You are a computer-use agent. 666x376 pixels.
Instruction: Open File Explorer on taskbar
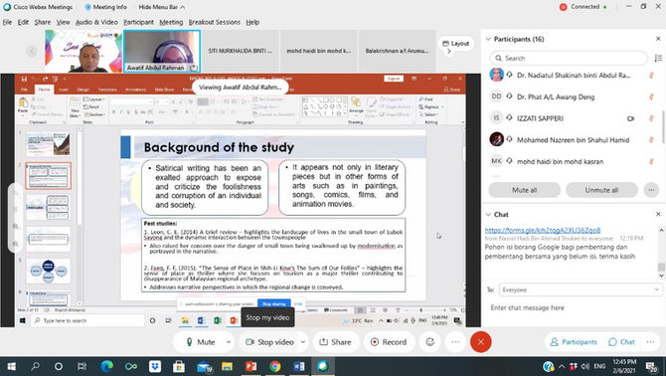click(x=228, y=366)
